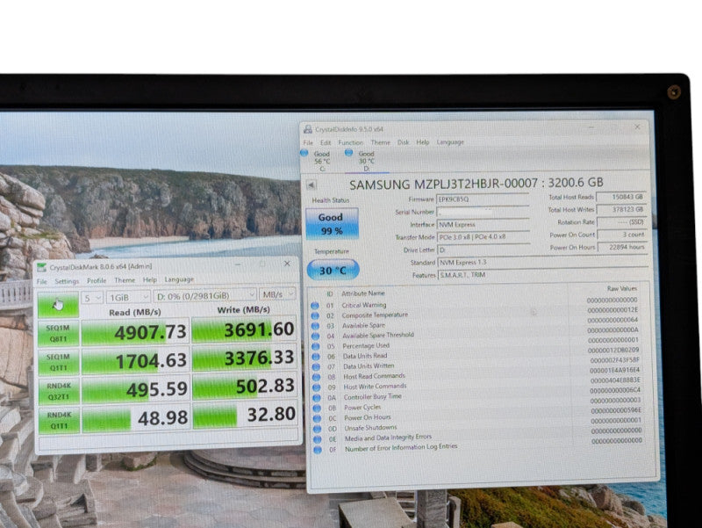The height and width of the screenshot is (528, 702).
Task: Click status icon for Unsafe Shutdowns row
Action: pos(318,429)
